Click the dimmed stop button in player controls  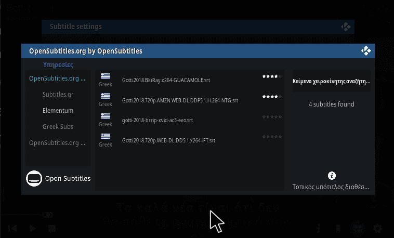52,228
